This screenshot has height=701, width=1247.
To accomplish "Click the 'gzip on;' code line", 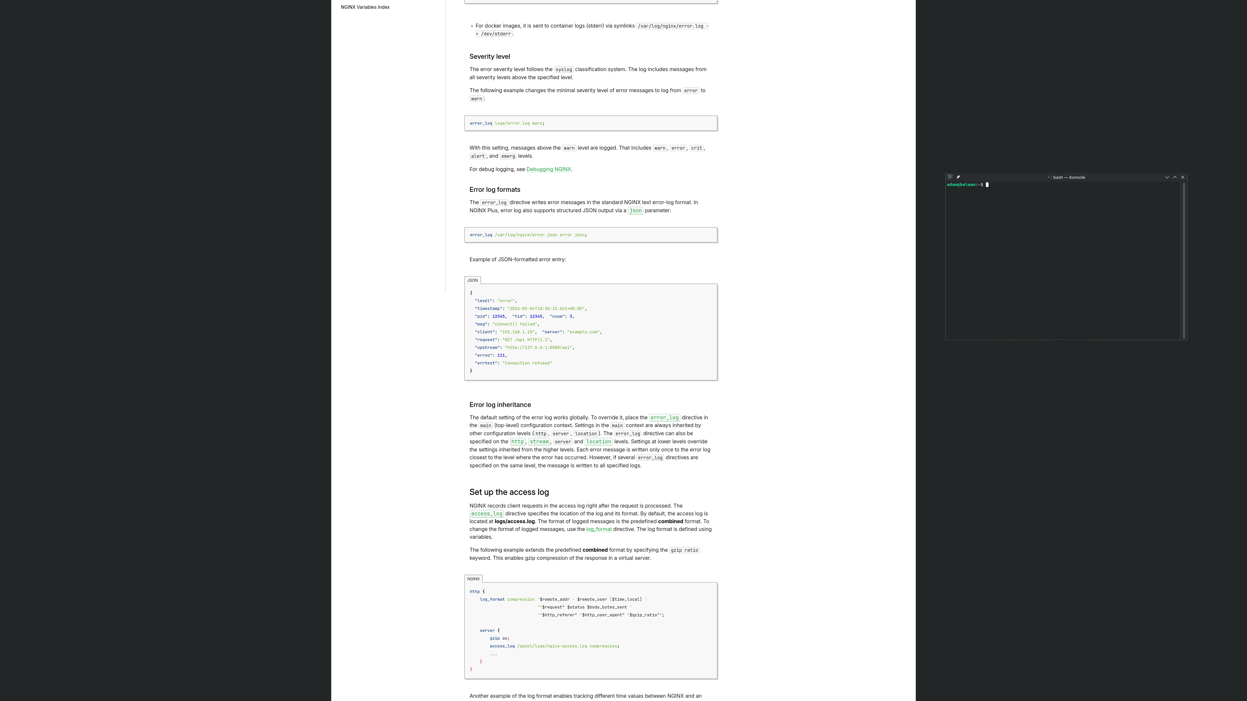I will pos(499,639).
